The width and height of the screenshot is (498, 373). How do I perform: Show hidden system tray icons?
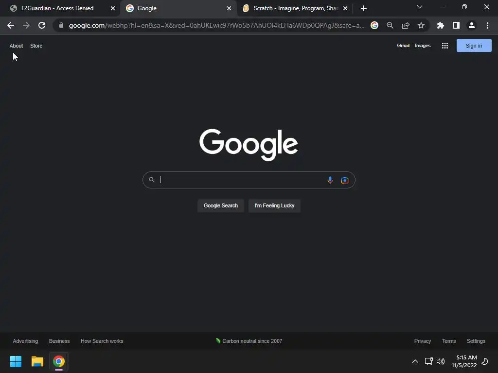click(x=415, y=361)
